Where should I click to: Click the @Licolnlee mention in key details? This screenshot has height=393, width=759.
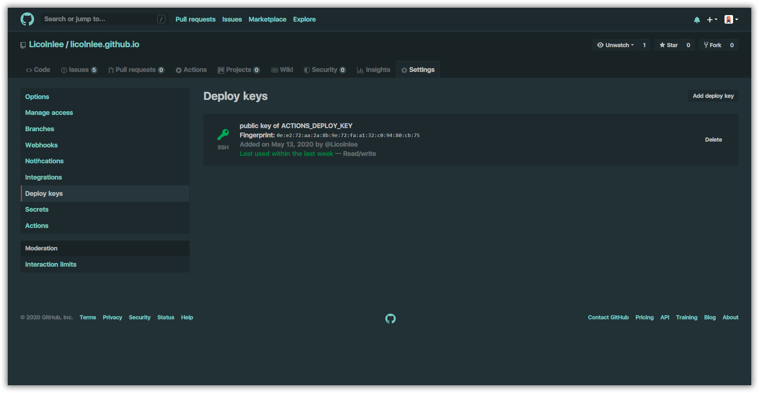tap(341, 144)
